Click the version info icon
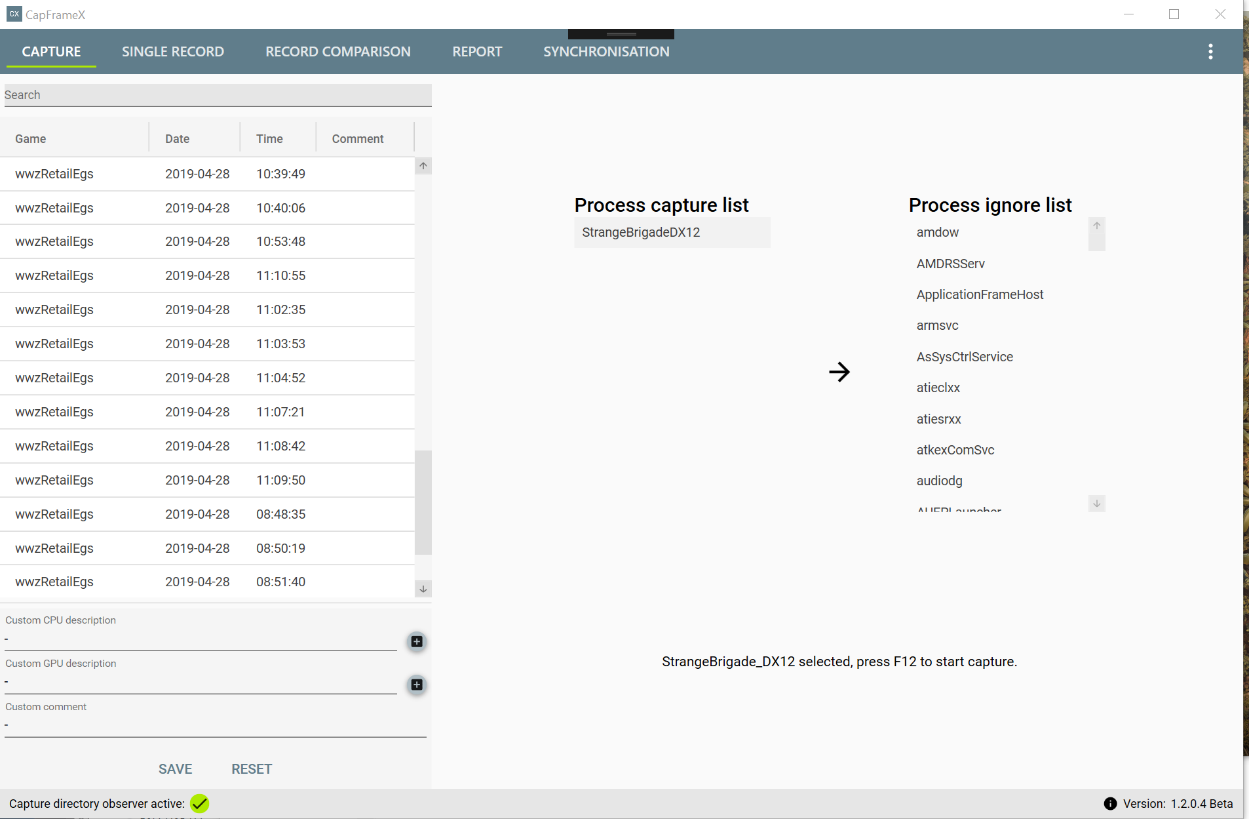The width and height of the screenshot is (1249, 819). 1110,803
